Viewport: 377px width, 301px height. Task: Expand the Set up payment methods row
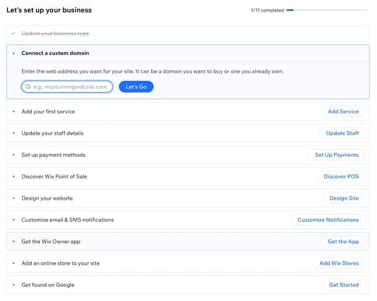click(x=53, y=155)
